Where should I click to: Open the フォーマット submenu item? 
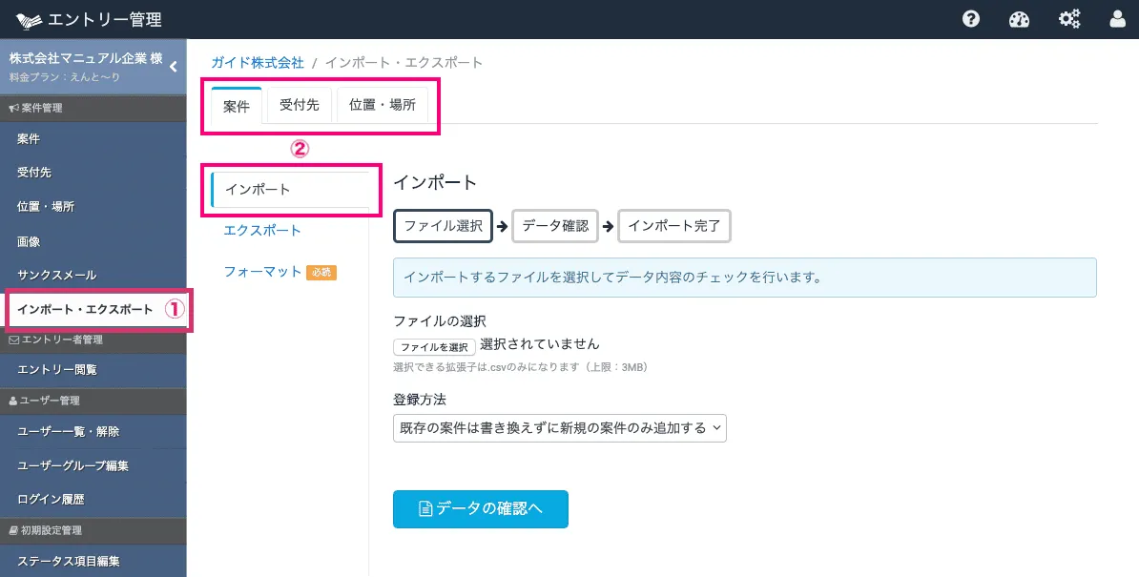click(262, 272)
